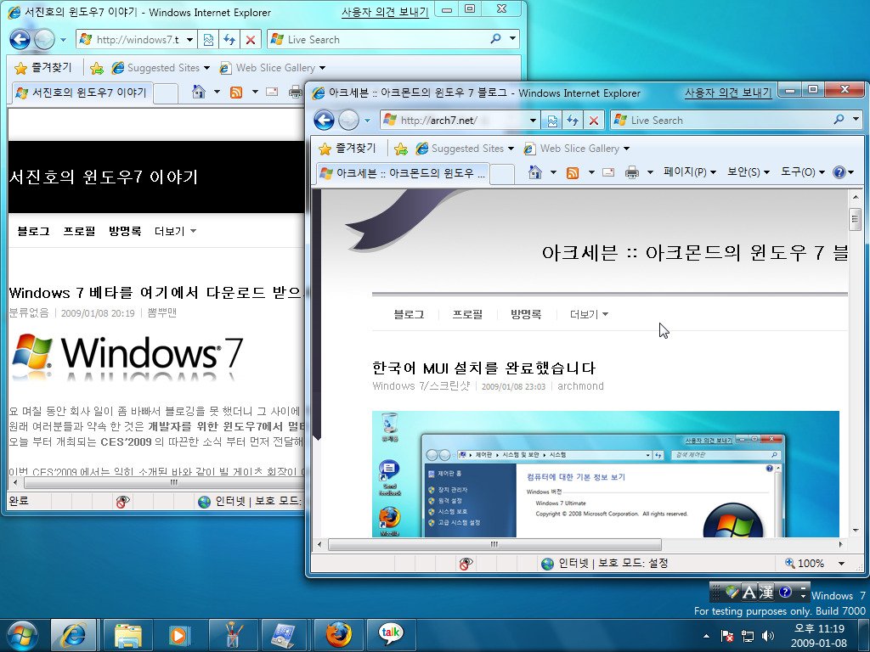Click Windows 7 screenshot image in arch7 post
This screenshot has height=652, width=870.
point(605,474)
